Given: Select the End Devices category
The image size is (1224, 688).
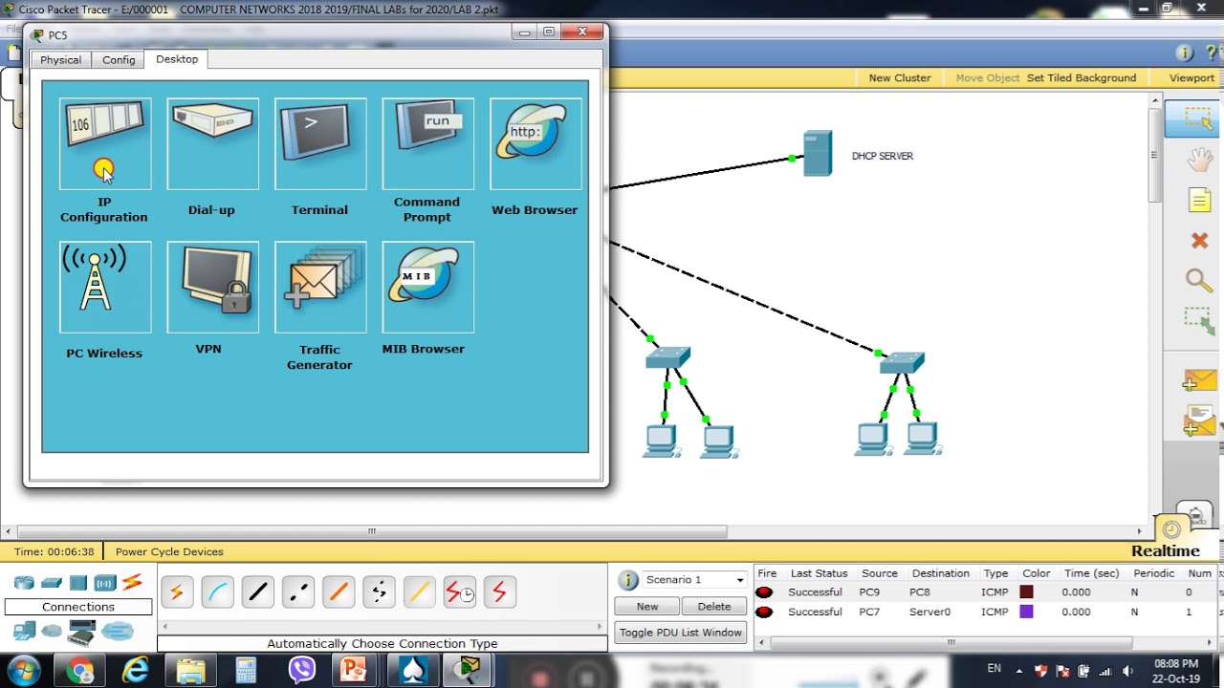Looking at the screenshot, I should tap(24, 631).
